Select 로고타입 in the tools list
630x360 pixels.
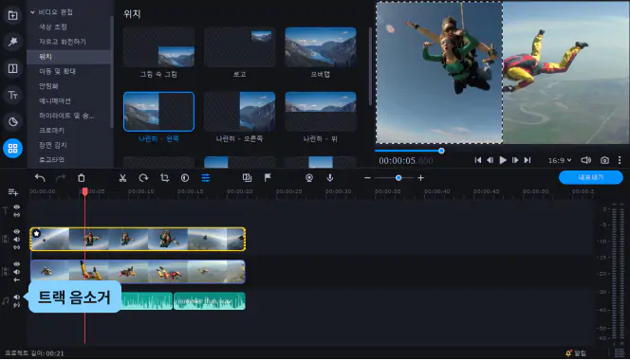51,160
